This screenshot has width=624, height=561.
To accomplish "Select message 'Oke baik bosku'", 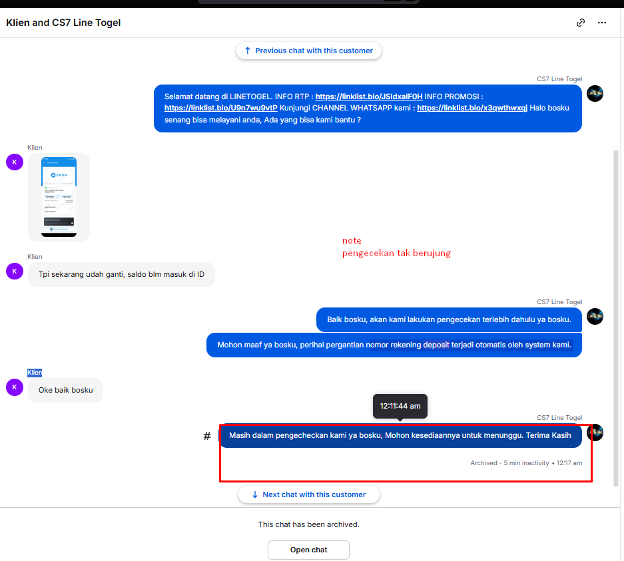I will (x=66, y=390).
